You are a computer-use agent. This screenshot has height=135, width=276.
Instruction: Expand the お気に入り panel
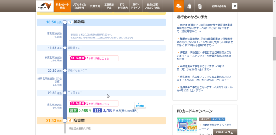click(x=225, y=132)
